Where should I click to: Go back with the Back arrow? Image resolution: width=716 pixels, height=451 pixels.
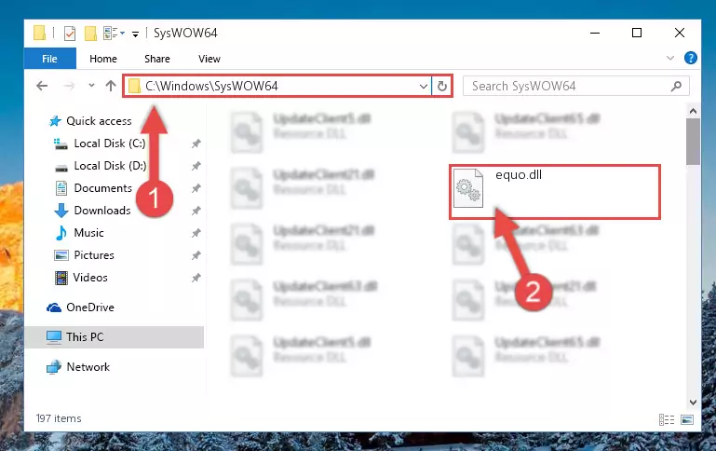[42, 86]
